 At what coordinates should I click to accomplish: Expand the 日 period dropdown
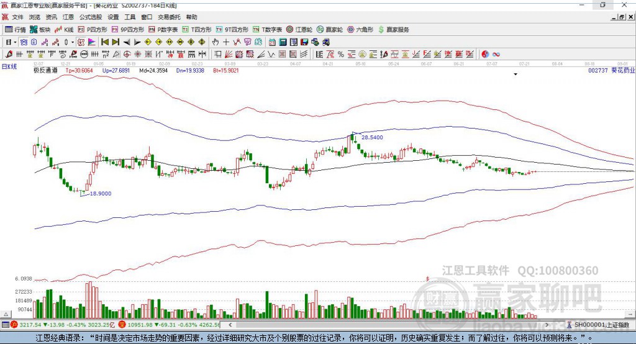coord(15,42)
